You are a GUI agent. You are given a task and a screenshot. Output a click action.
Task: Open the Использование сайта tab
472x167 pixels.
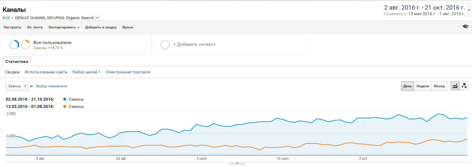[46, 72]
